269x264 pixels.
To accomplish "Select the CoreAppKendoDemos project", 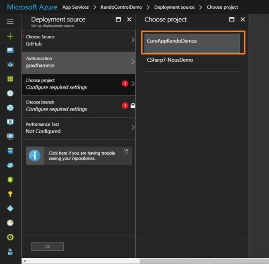I will pyautogui.click(x=192, y=41).
